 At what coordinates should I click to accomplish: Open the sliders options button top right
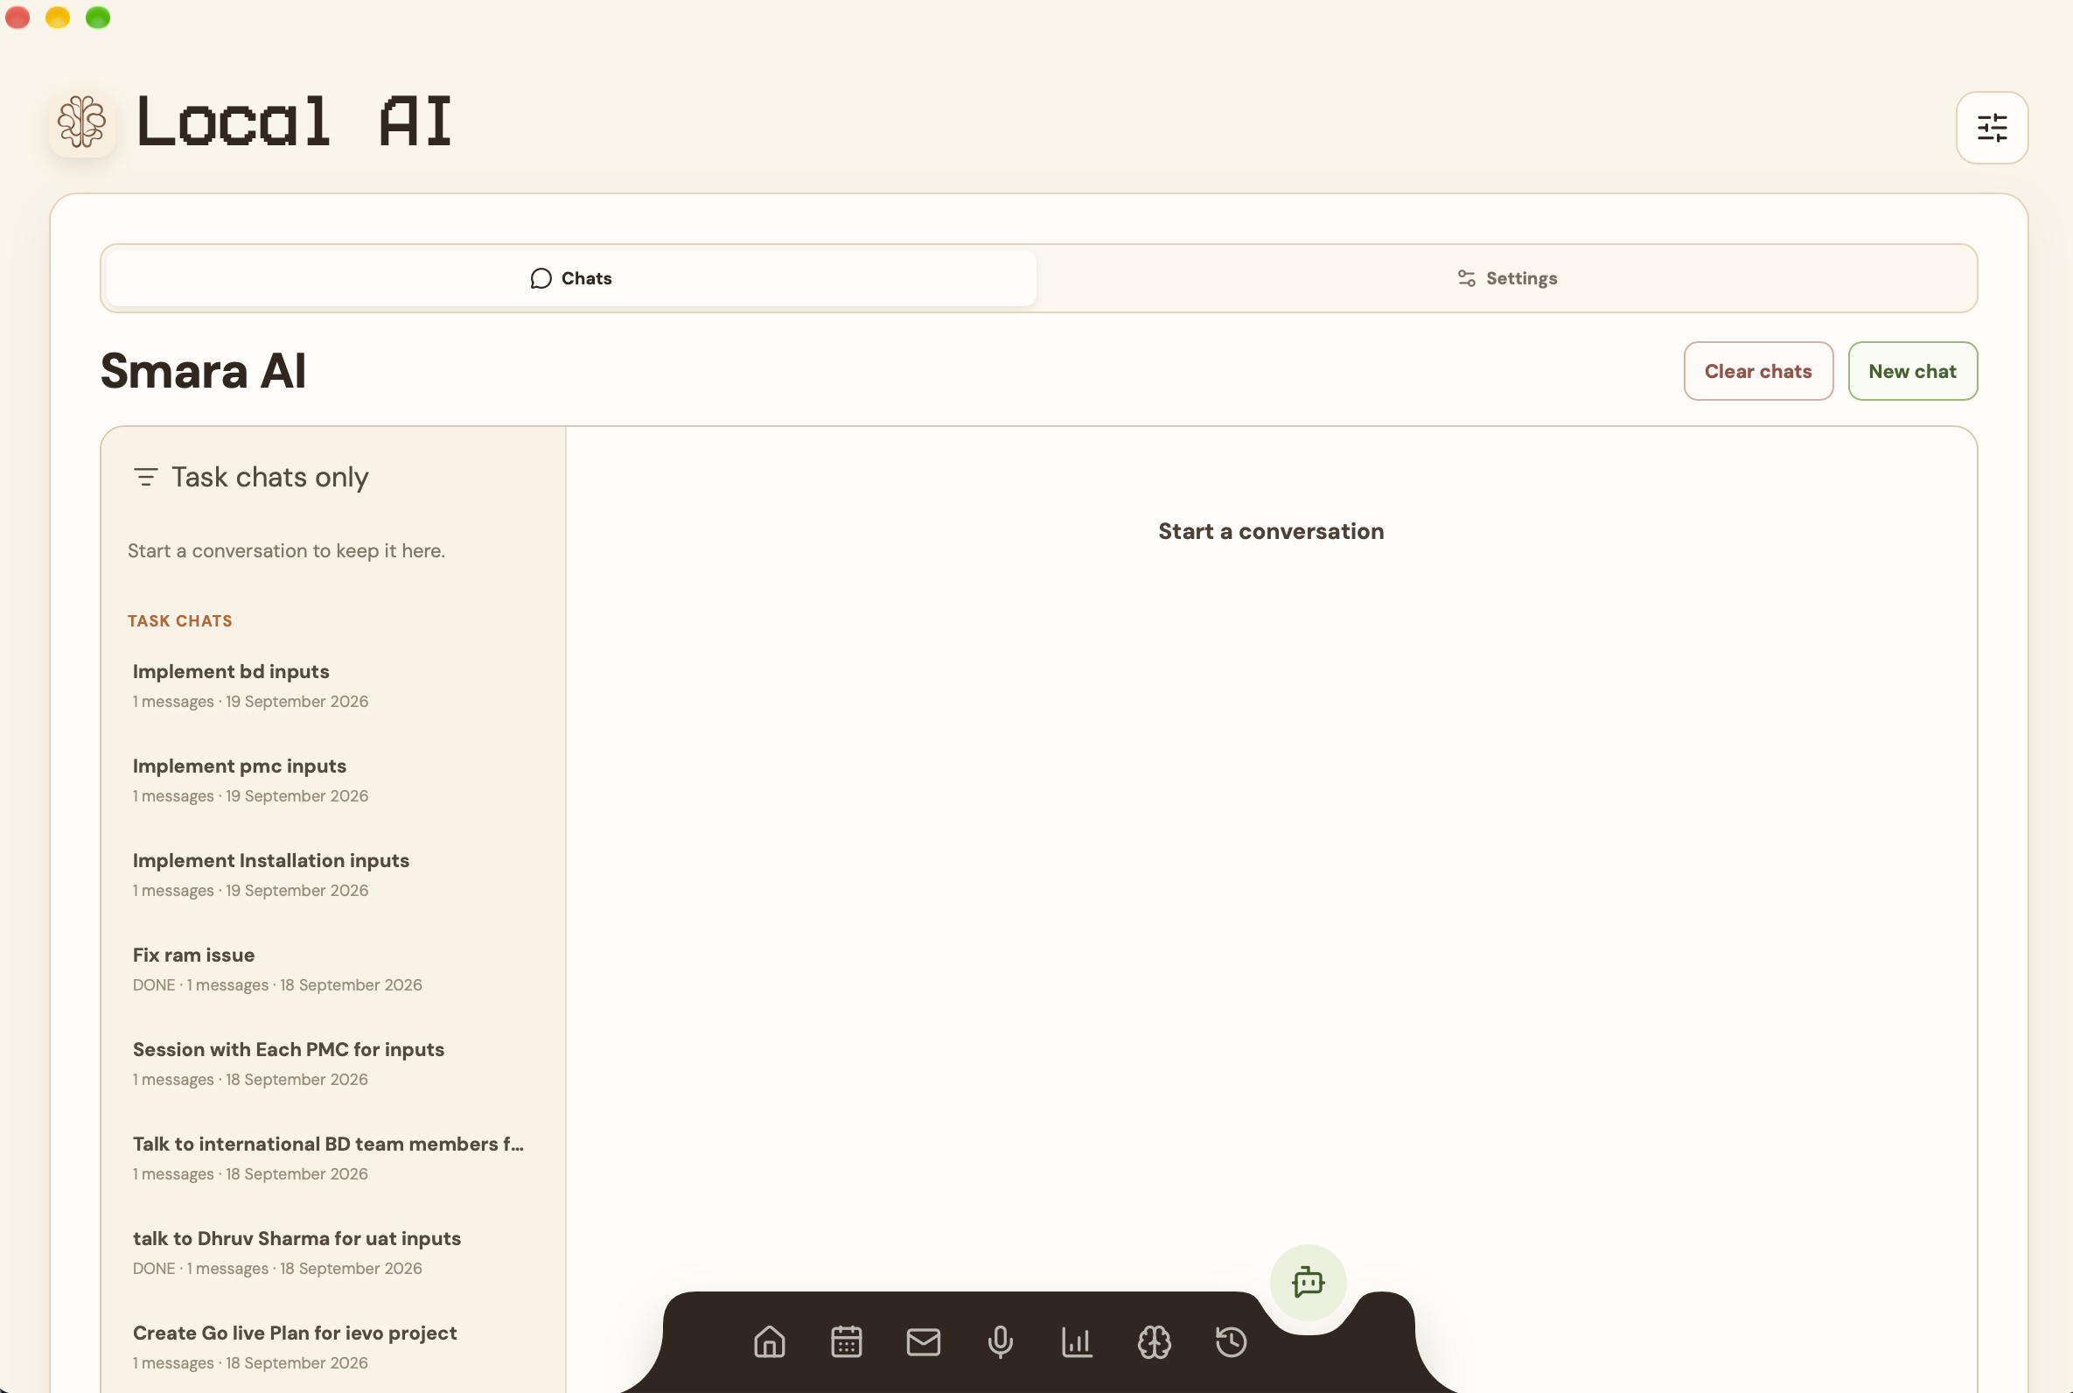[1993, 128]
